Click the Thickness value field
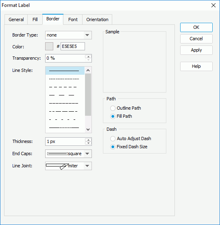 coord(65,141)
